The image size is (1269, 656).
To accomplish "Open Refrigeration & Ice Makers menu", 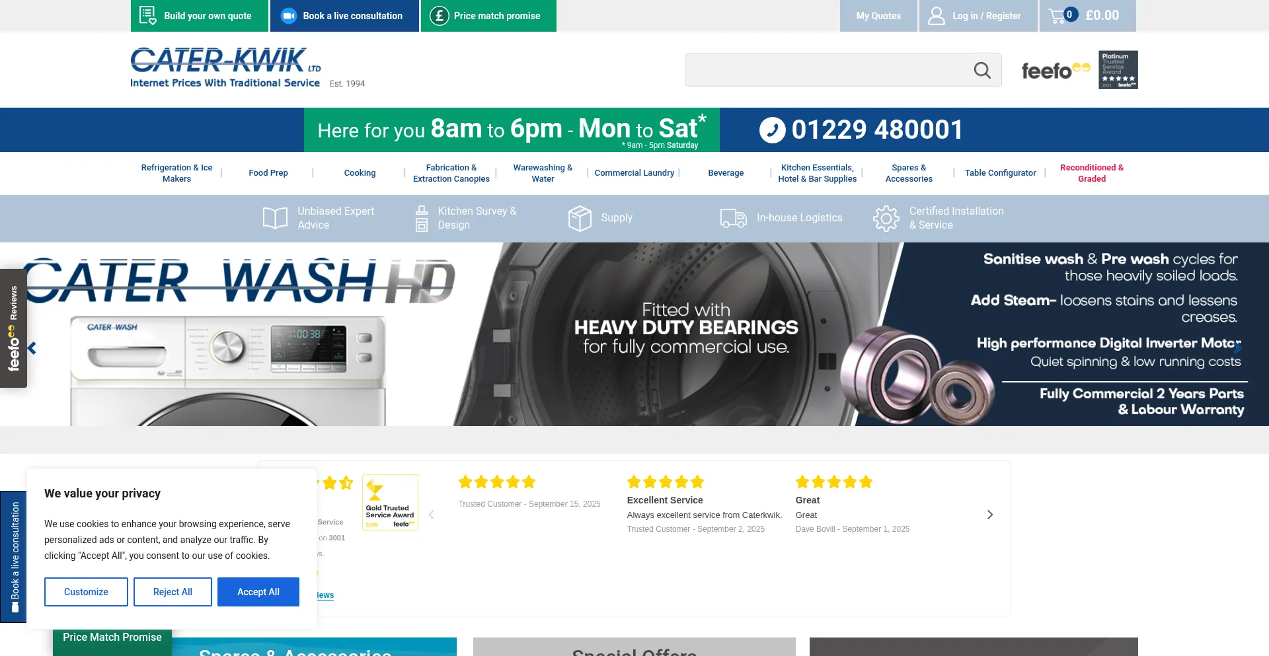I will click(176, 173).
